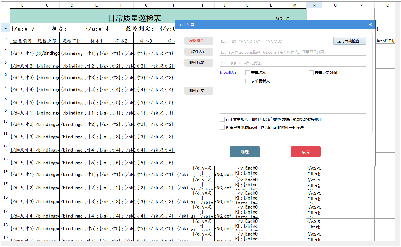Image resolution: width=401 pixels, height=247 pixels.
Task: Close the Email配置 dialog
Action: coord(370,24)
